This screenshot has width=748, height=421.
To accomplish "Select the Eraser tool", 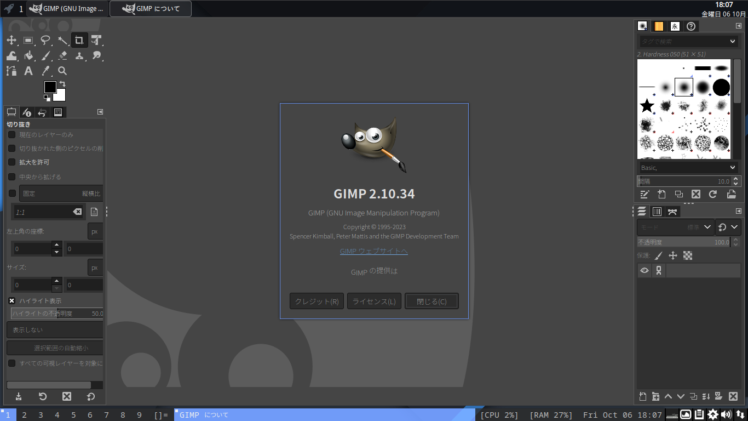I will coord(62,55).
